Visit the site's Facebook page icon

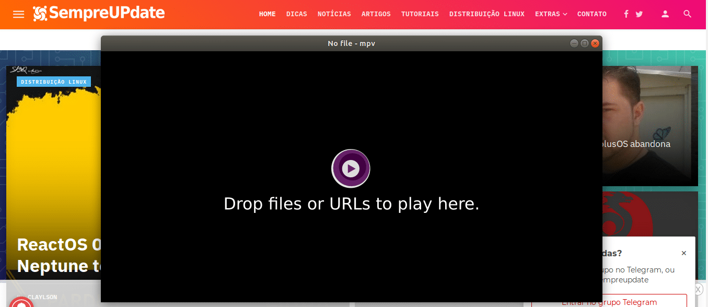click(626, 14)
